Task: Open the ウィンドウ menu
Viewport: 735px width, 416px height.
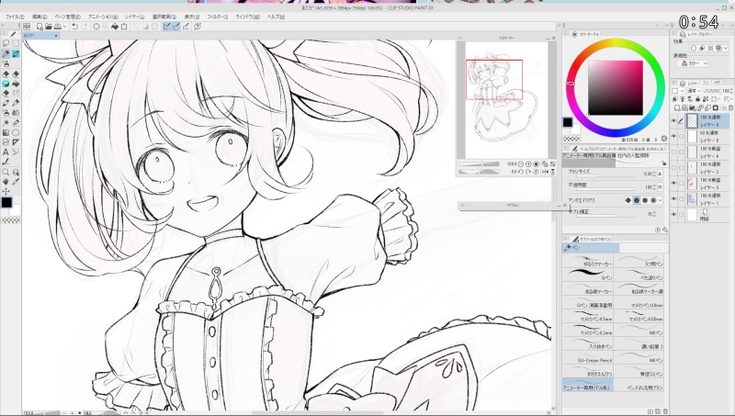Action: [247, 17]
